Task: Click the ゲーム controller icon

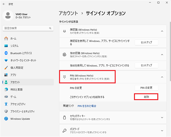Action: pos(6,97)
